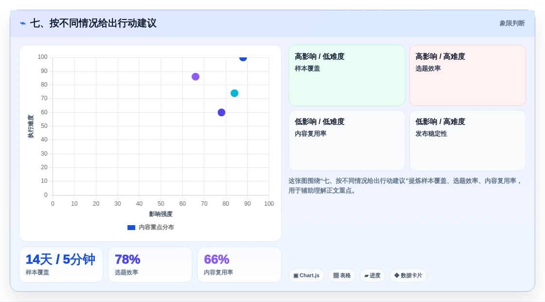Click the 内容重点分布 legend label
Screen dimensions: 545x302
click(156, 227)
